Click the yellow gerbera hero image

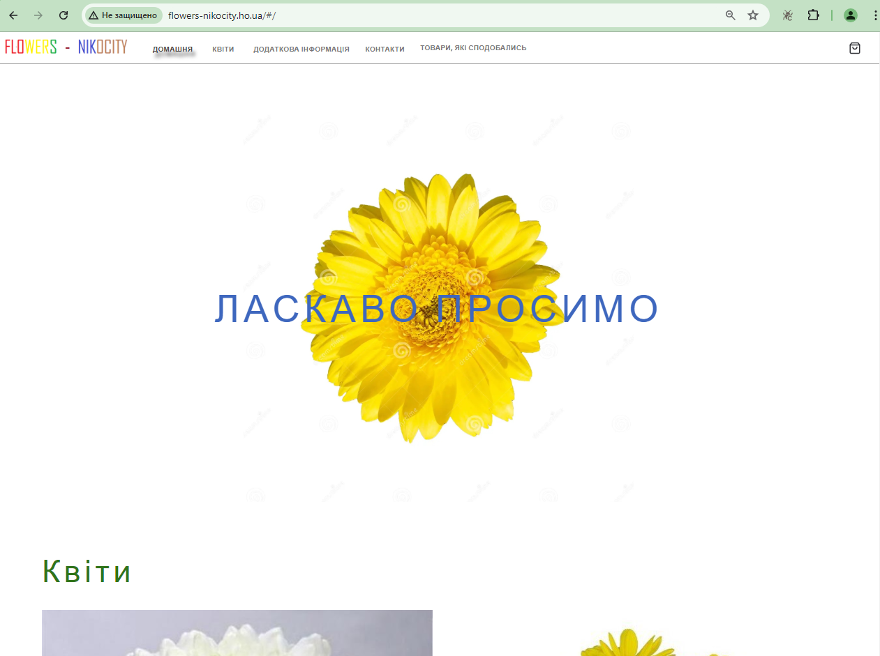(433, 307)
